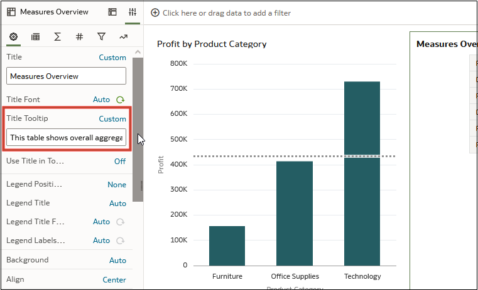Open the Analytics trend line tab
The width and height of the screenshot is (478, 290).
pyautogui.click(x=123, y=37)
